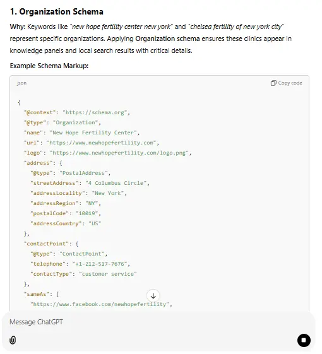Click the 'customer service' contactType value
This screenshot has height=354, width=322.
107,274
